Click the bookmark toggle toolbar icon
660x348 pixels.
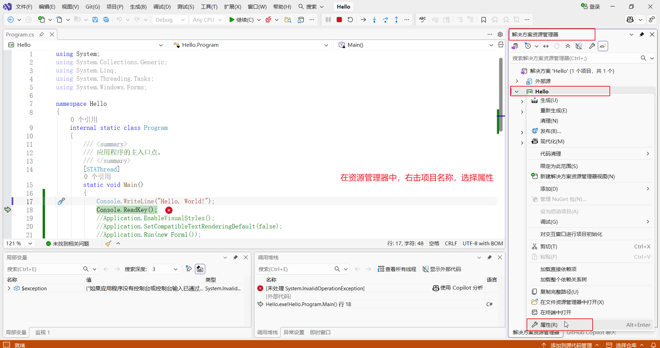coord(484,20)
